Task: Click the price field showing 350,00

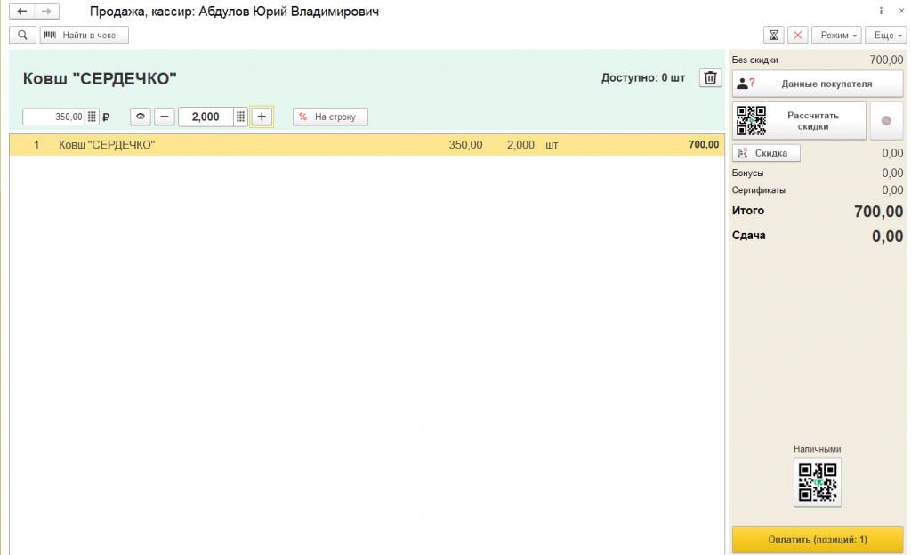Action: point(54,117)
